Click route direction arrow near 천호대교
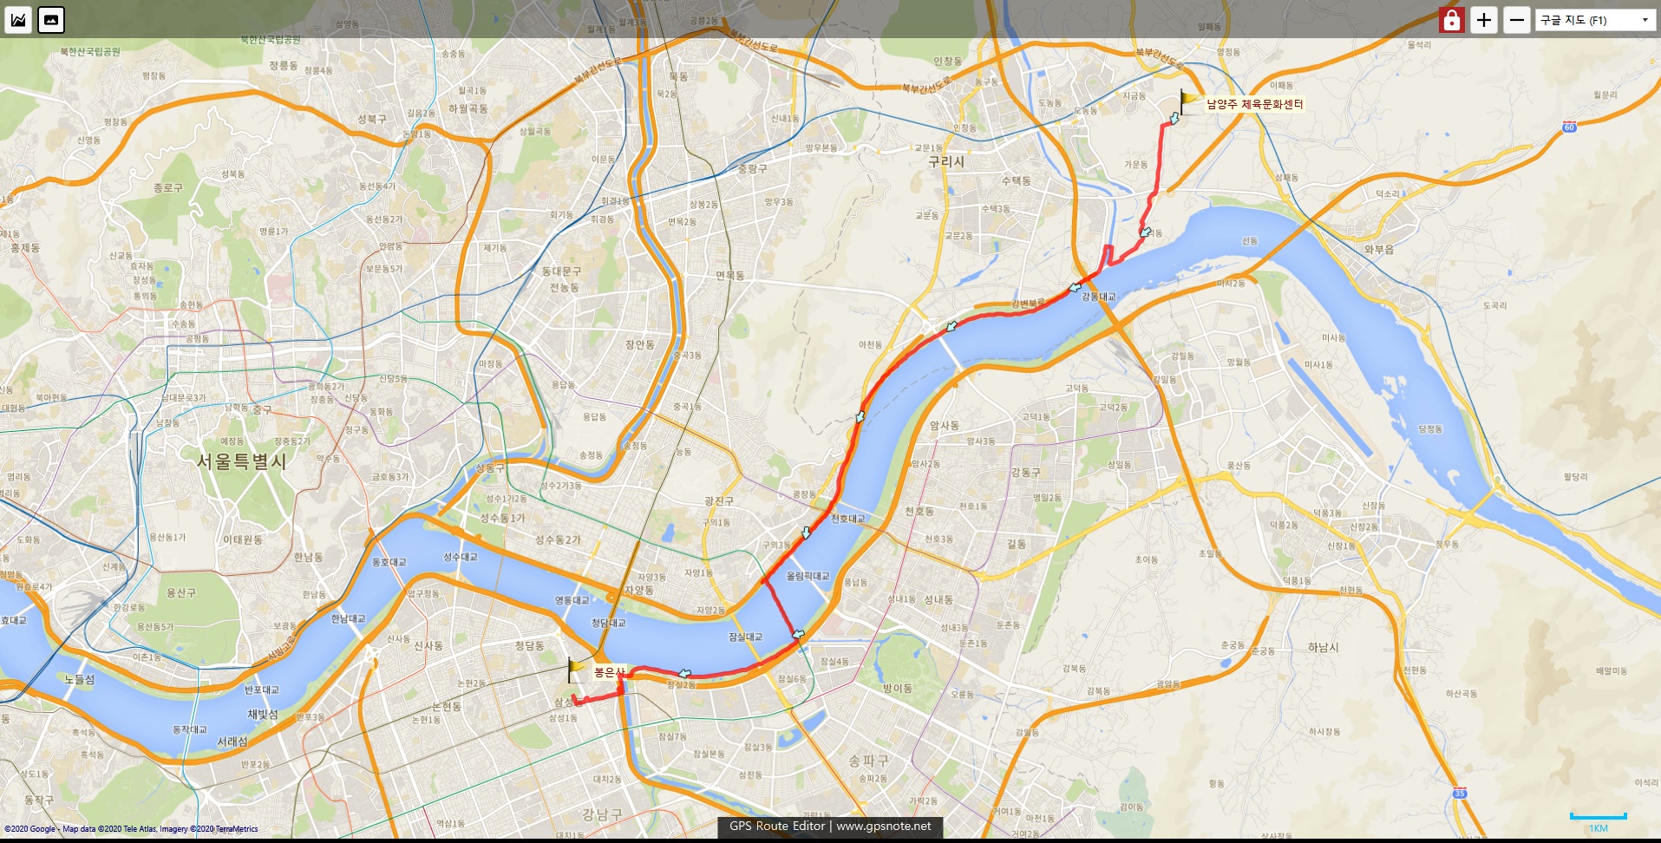The width and height of the screenshot is (1661, 843). pos(807,533)
